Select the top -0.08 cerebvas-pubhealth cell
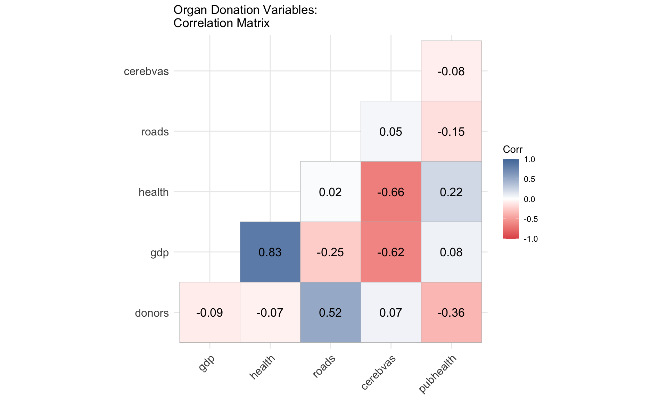667x400 pixels. (451, 71)
